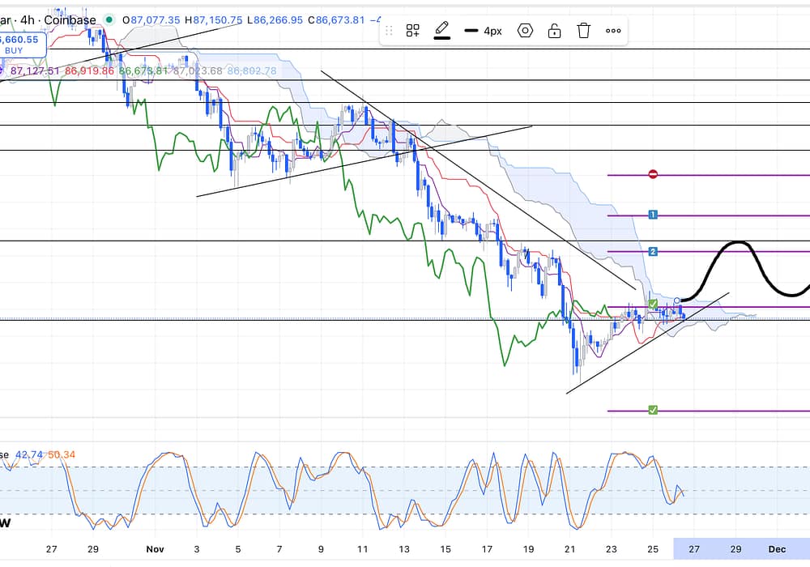
Task: Click the lower green checkmark marker
Action: tap(653, 411)
